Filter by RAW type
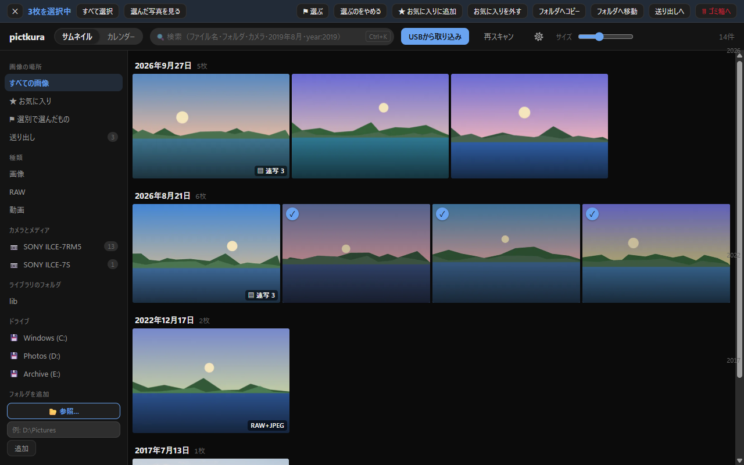Image resolution: width=744 pixels, height=465 pixels. [x=63, y=192]
